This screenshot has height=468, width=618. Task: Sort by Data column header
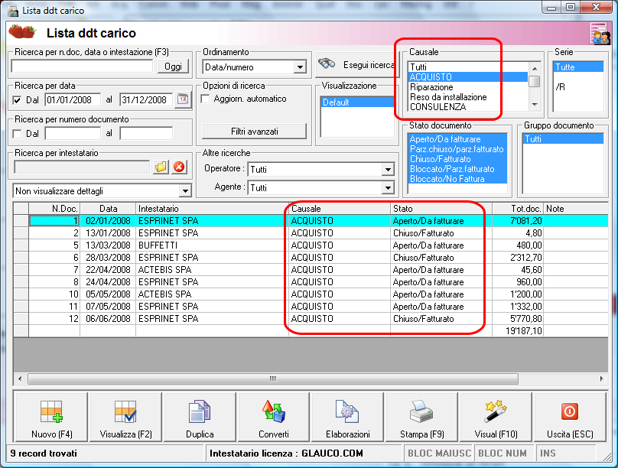coord(108,209)
